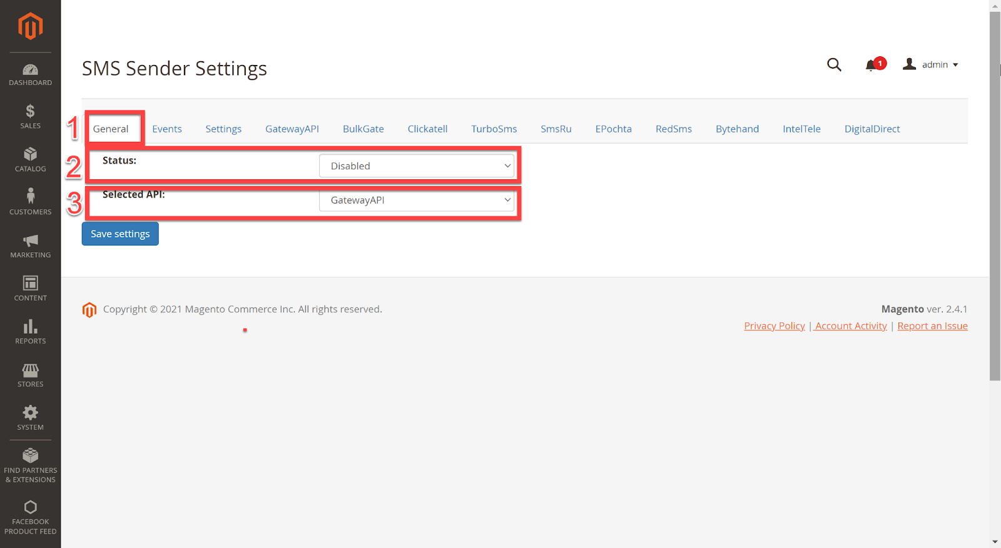
Task: Open the Reports sidebar menu
Action: coord(30,332)
